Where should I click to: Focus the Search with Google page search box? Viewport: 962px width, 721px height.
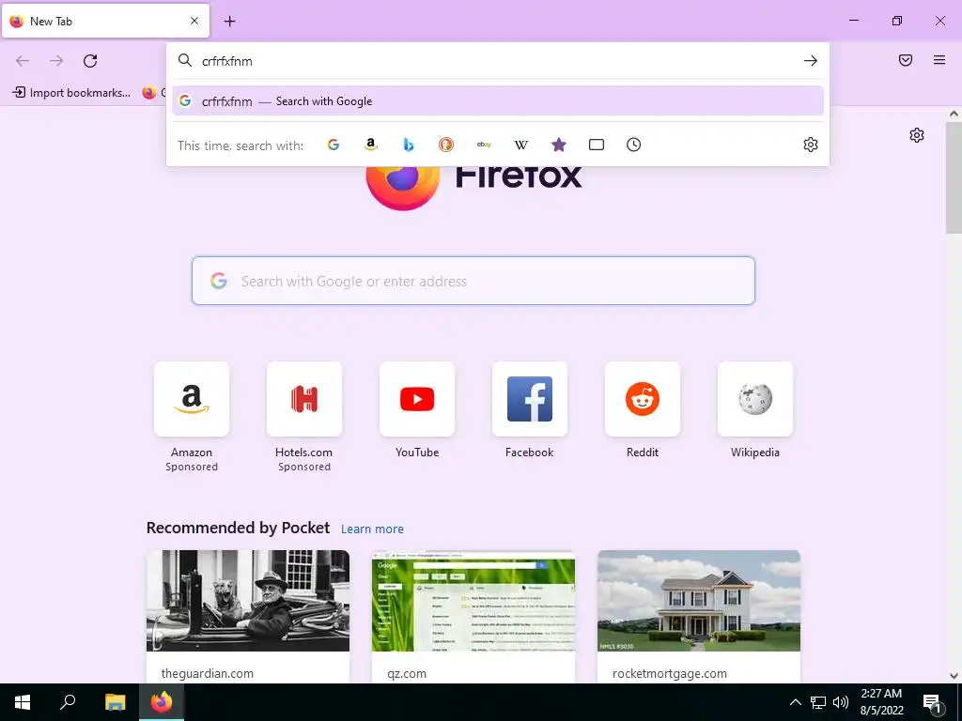tap(473, 281)
